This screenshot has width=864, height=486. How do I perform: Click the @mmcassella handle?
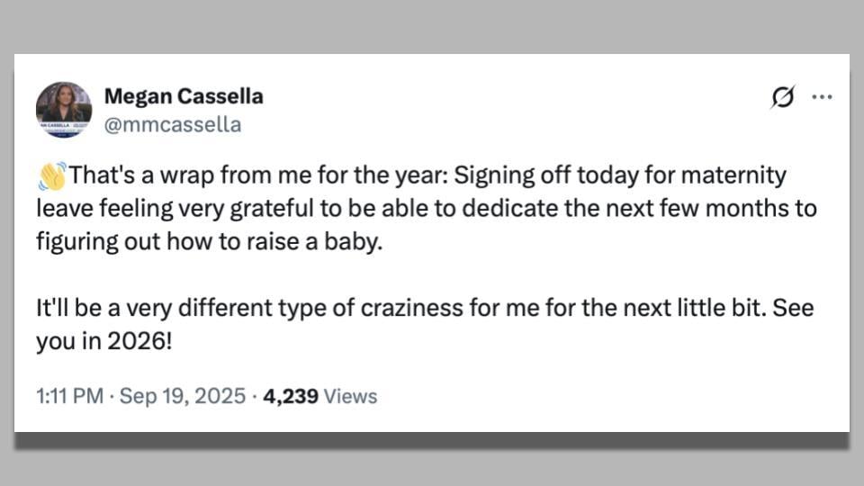[173, 125]
